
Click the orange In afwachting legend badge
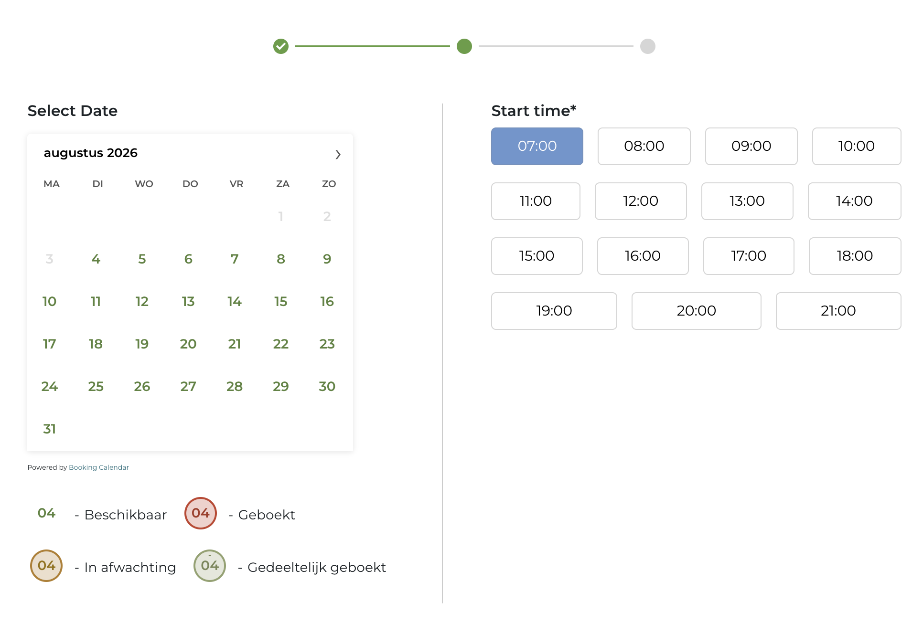[x=46, y=566]
